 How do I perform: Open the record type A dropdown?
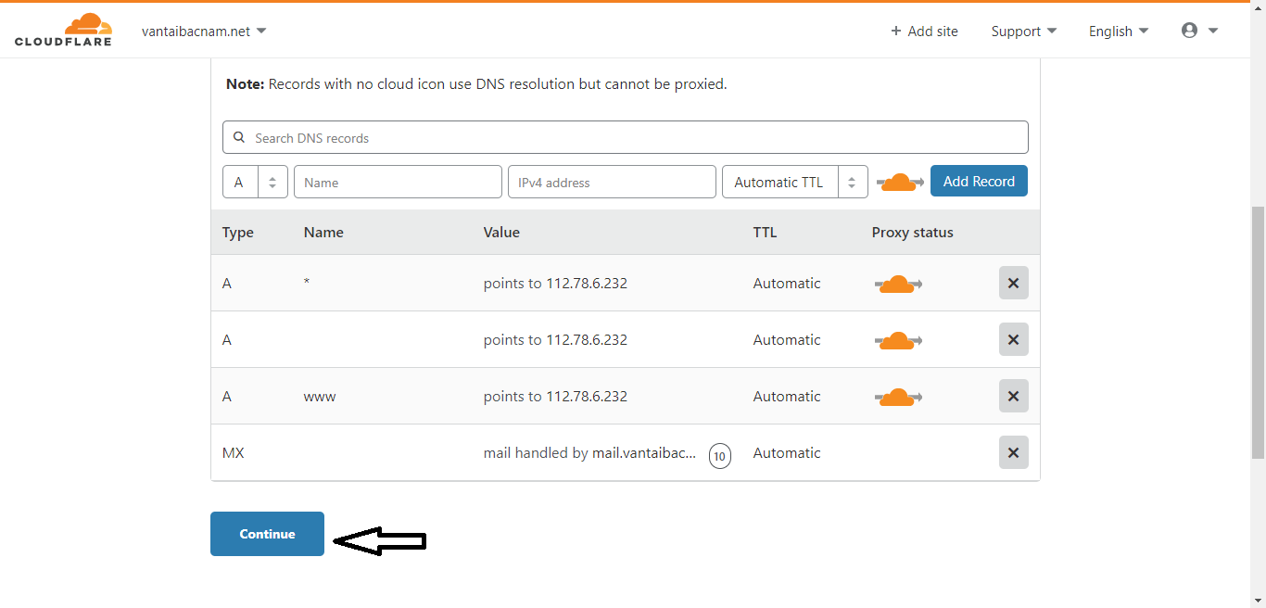pos(255,183)
